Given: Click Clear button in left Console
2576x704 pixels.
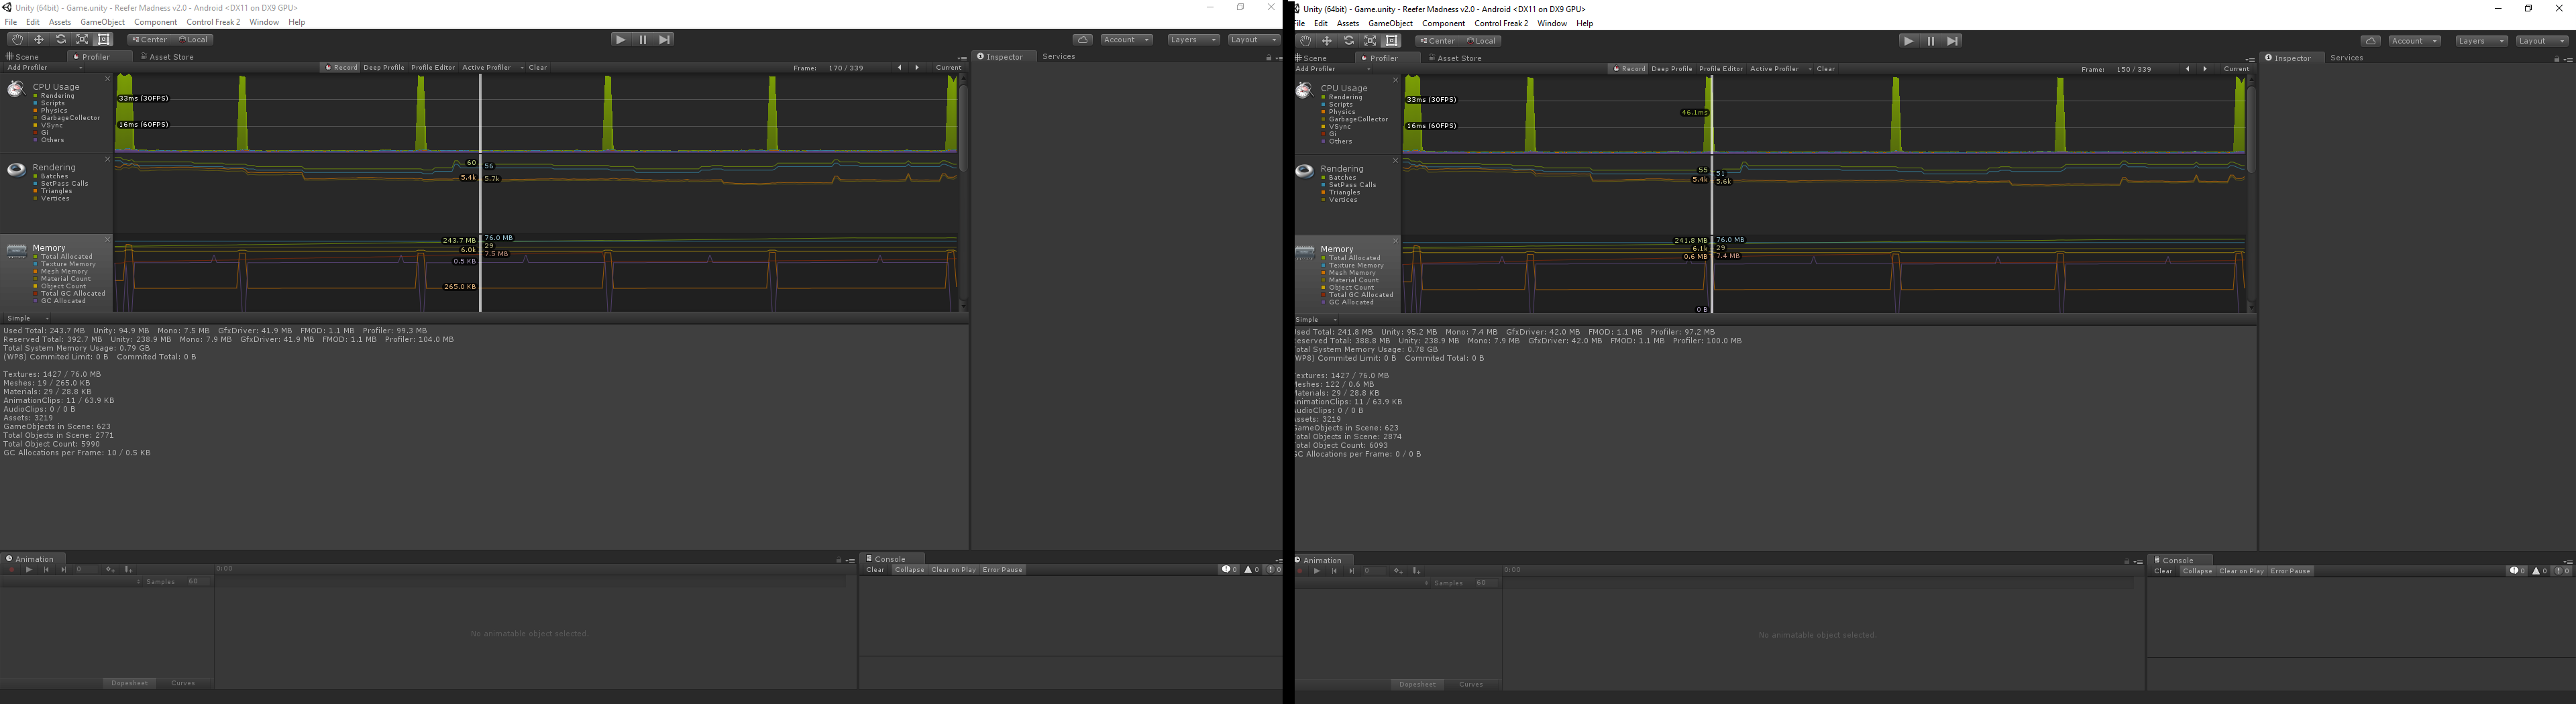Looking at the screenshot, I should [x=875, y=570].
